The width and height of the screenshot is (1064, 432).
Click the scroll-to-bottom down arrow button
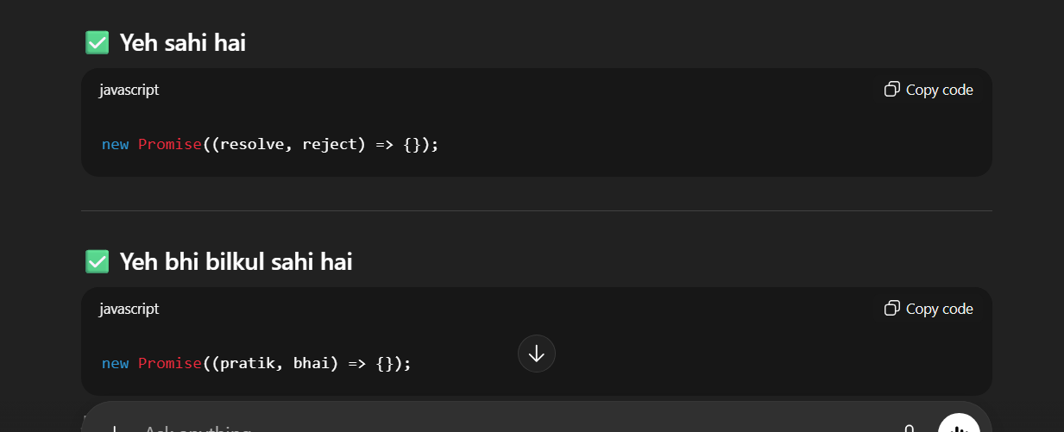(537, 354)
